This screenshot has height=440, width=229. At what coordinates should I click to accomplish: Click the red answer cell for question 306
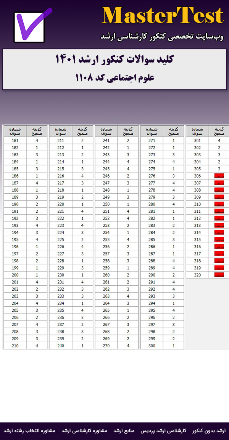[219, 176]
